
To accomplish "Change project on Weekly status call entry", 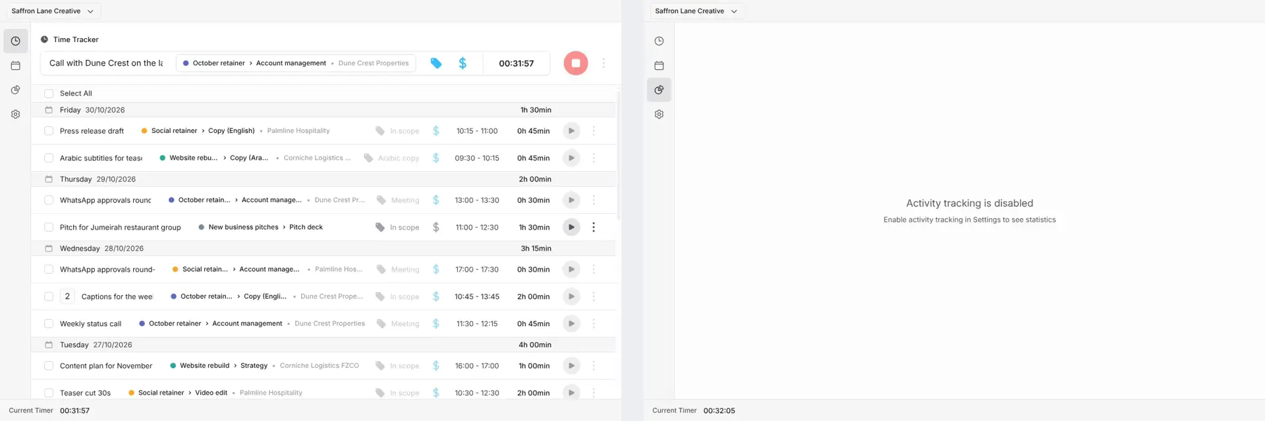I will point(252,324).
